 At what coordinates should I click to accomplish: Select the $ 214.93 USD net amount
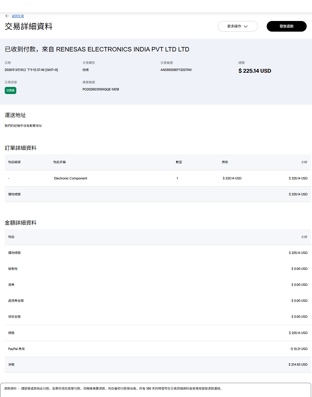coord(298,364)
